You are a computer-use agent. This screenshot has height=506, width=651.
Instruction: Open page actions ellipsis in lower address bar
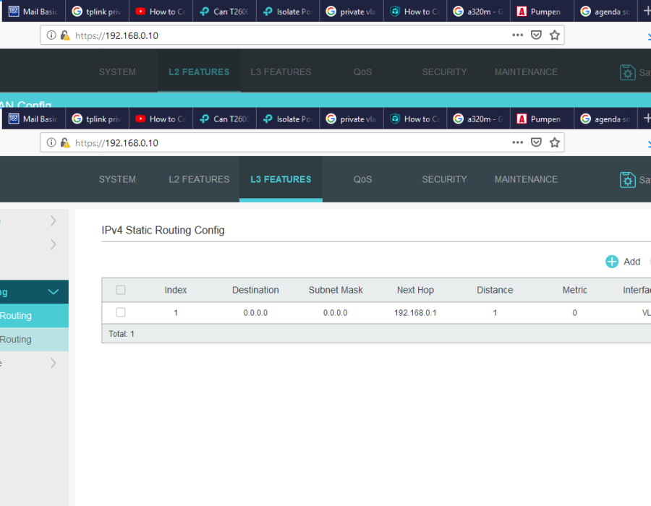(517, 142)
